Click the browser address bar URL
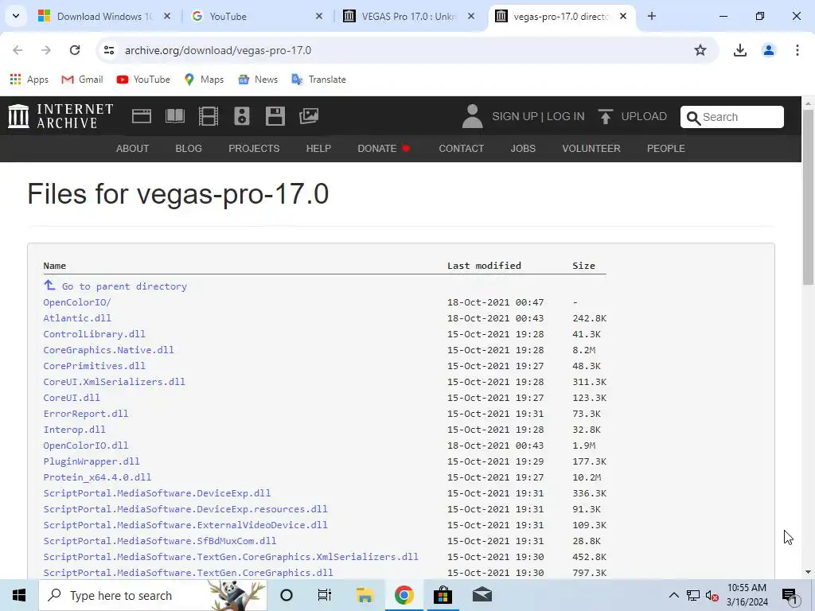This screenshot has width=815, height=611. pyautogui.click(x=218, y=50)
